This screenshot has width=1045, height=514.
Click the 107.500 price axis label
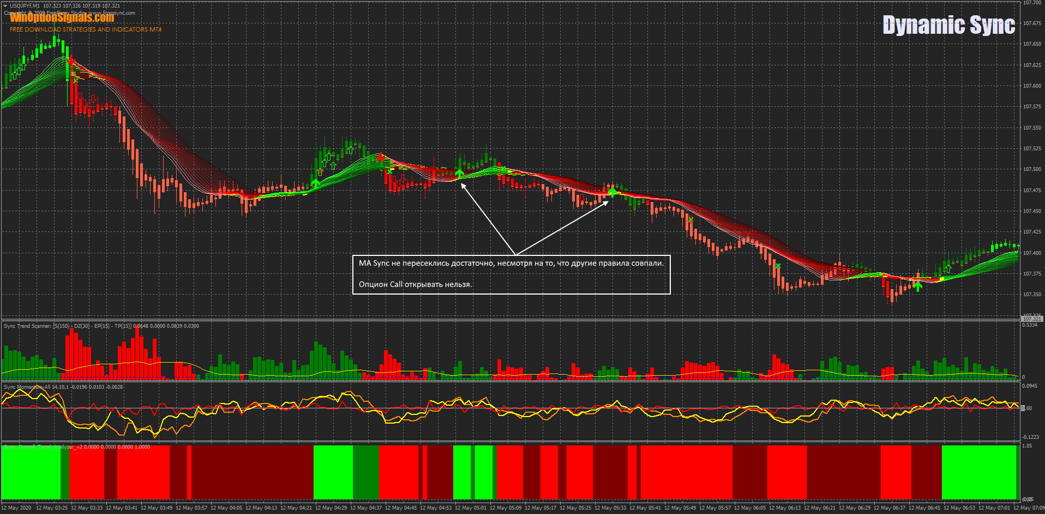[x=1031, y=169]
